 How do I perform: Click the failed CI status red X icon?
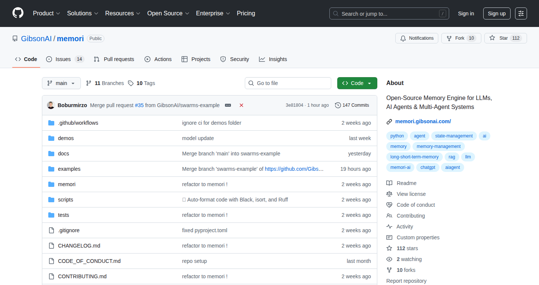241,105
